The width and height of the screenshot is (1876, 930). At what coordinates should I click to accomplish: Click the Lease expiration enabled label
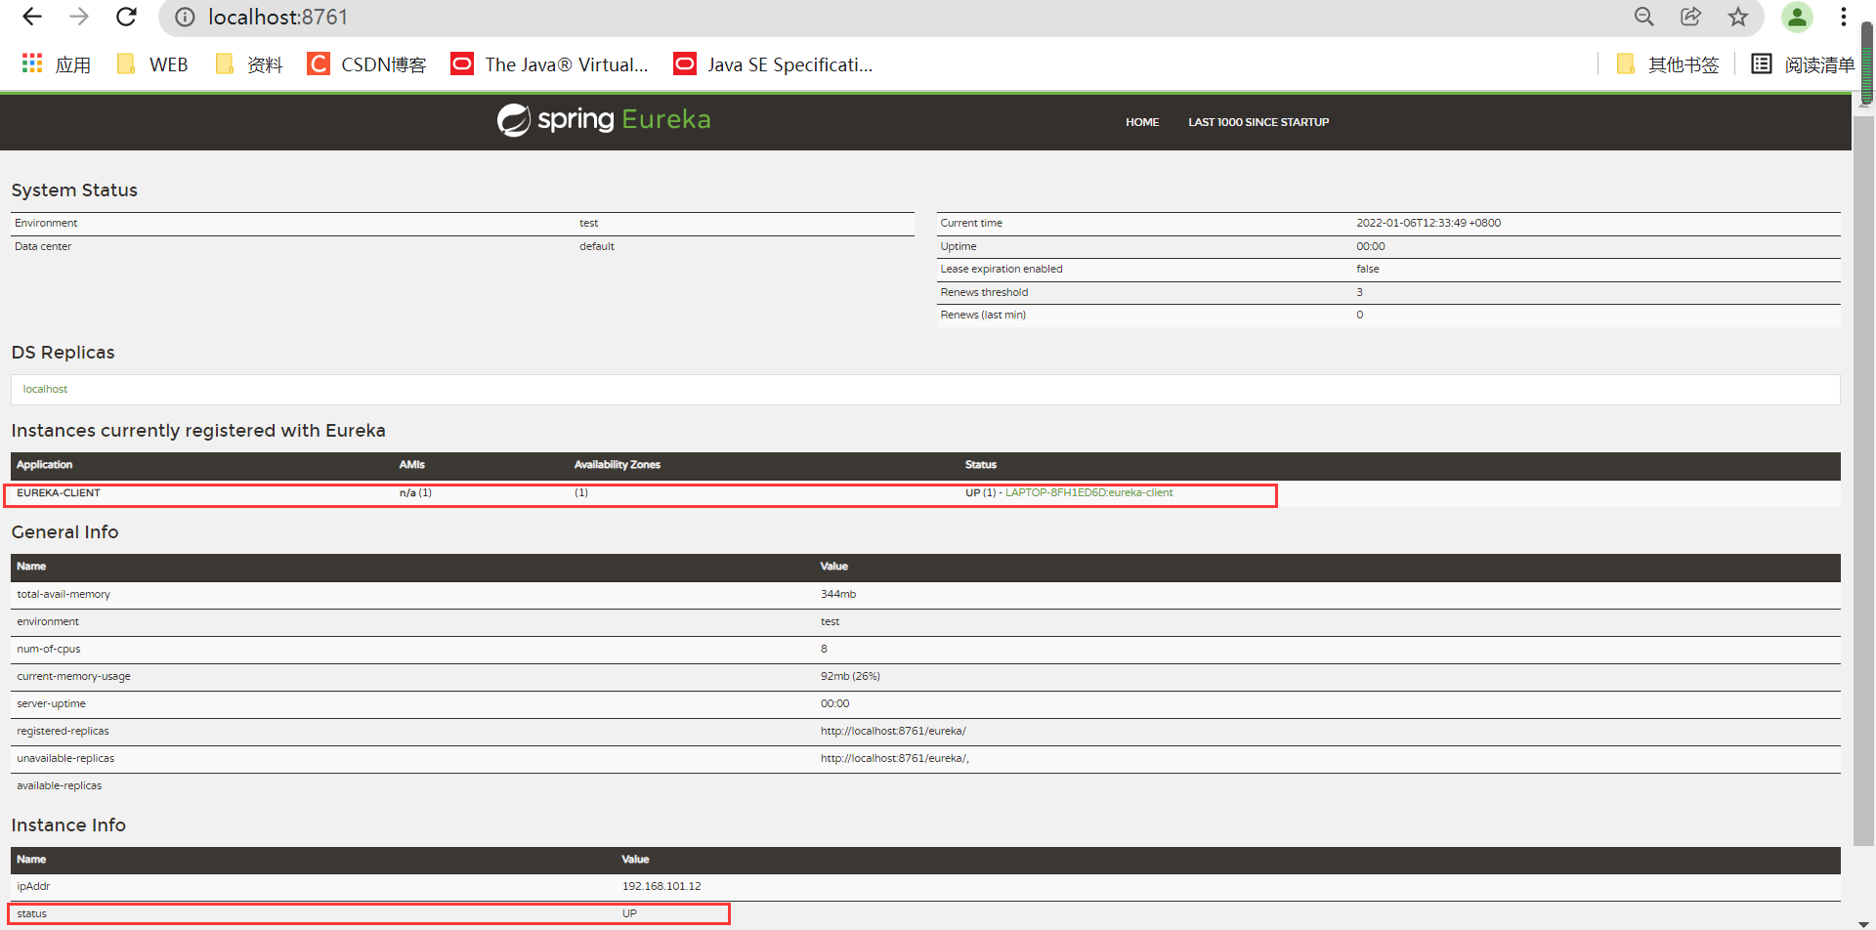pos(1002,269)
